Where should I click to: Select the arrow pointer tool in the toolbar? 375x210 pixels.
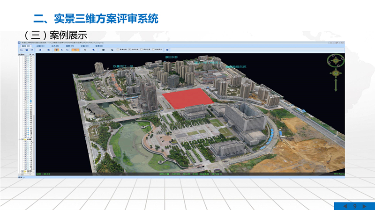pos(62,50)
